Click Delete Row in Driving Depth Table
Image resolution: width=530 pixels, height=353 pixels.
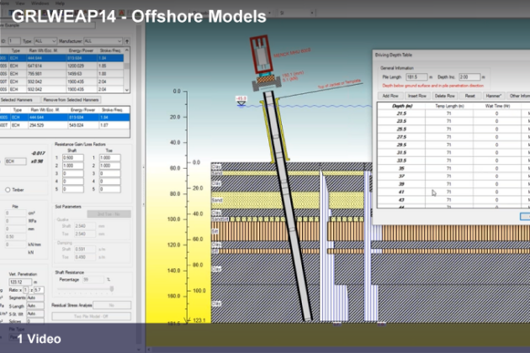click(444, 96)
